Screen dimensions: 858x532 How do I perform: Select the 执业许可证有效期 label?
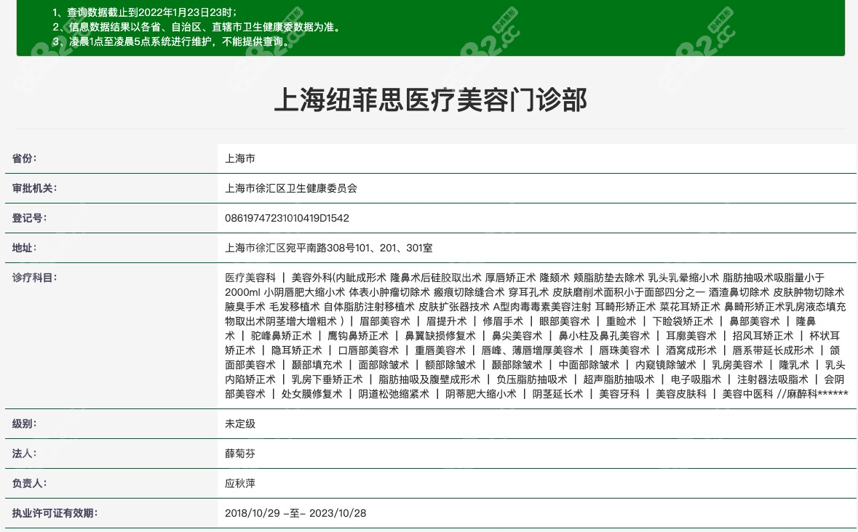[x=55, y=513]
